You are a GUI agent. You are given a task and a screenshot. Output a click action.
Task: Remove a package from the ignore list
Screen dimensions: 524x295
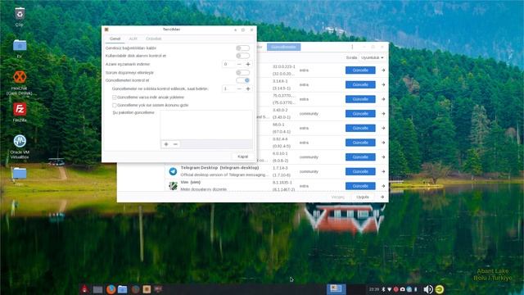pyautogui.click(x=175, y=144)
